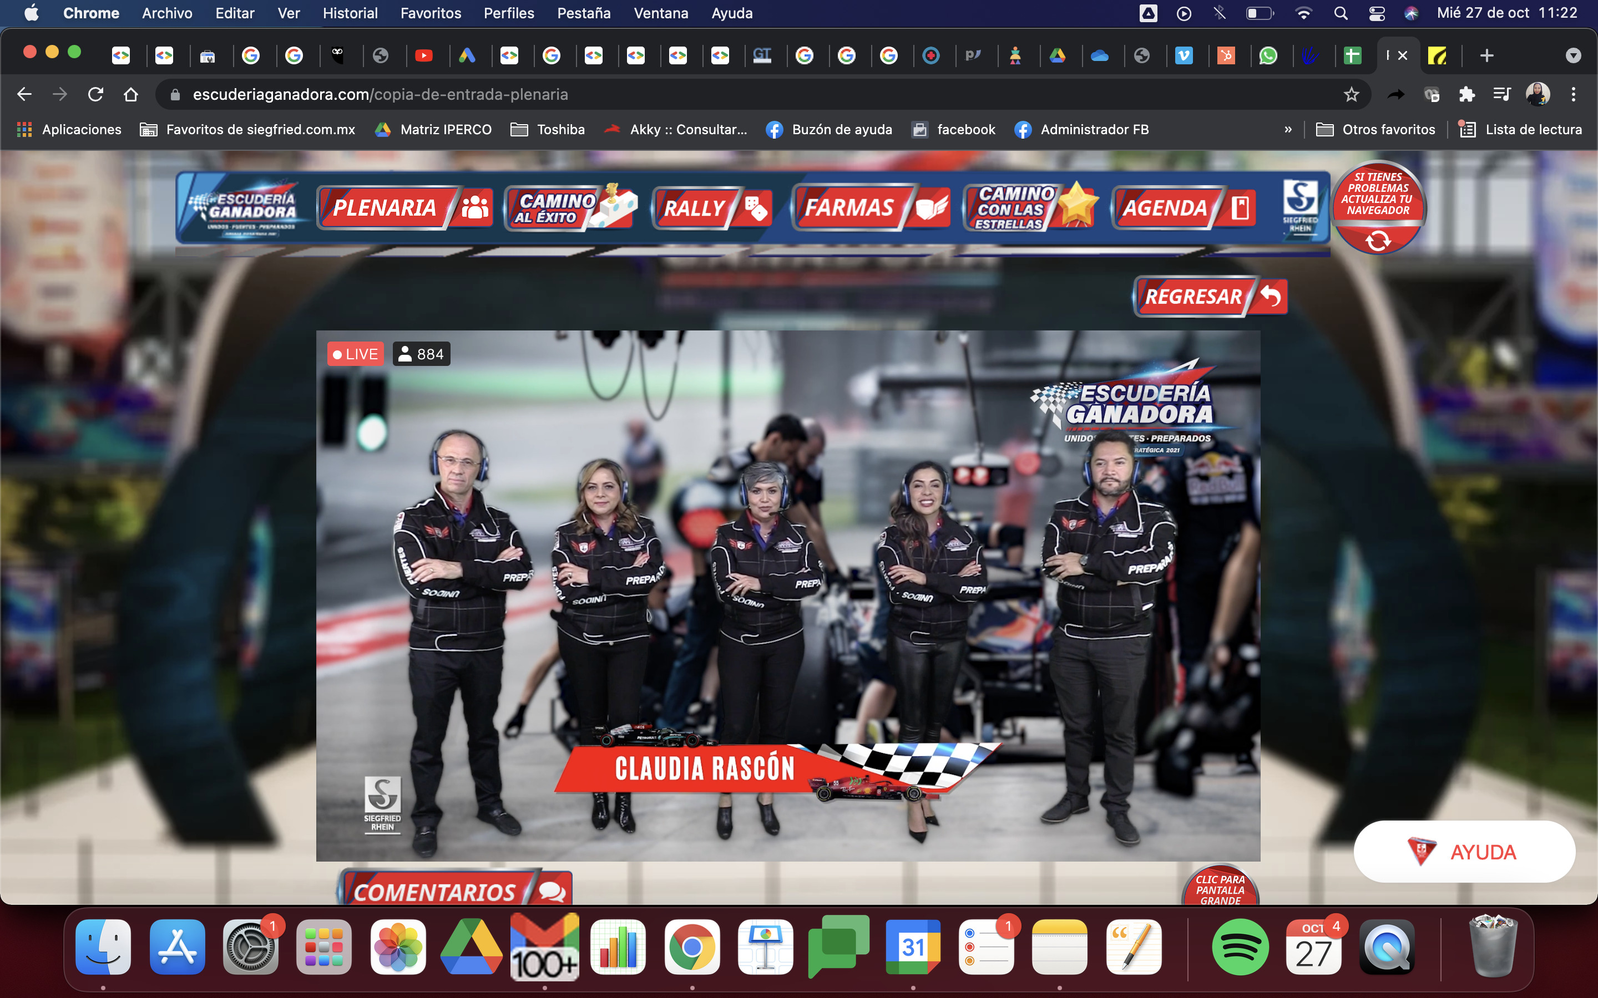Open the Editar menu
This screenshot has width=1598, height=998.
click(x=234, y=13)
